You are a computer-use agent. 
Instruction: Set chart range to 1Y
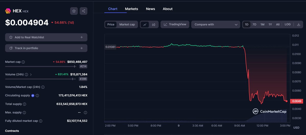point(270,25)
